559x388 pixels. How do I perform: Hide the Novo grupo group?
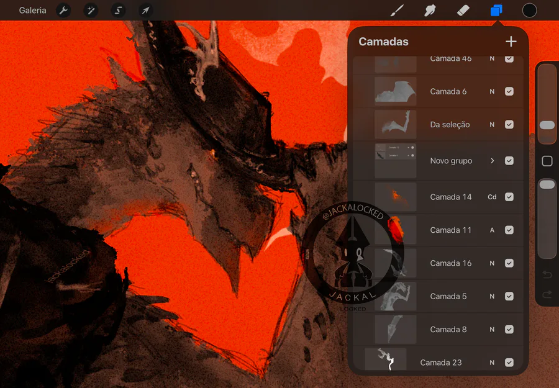pyautogui.click(x=509, y=161)
